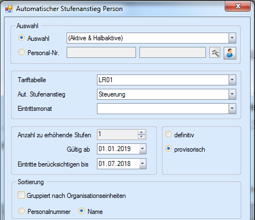
Task: Open the Gültig ab date picker arrow
Action: (143, 149)
